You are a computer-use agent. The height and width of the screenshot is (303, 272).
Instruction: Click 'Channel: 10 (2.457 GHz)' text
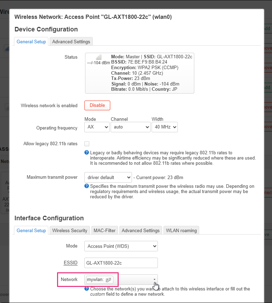137,73
